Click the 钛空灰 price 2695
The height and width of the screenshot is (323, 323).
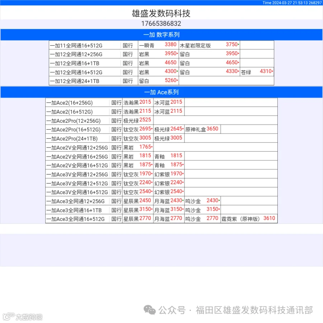click(x=145, y=129)
